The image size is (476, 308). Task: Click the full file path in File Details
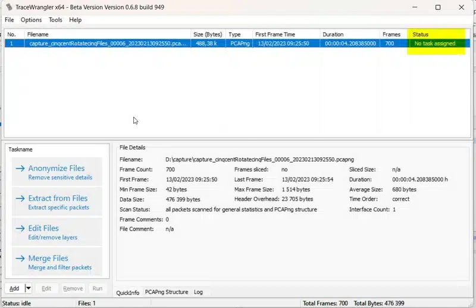259,159
